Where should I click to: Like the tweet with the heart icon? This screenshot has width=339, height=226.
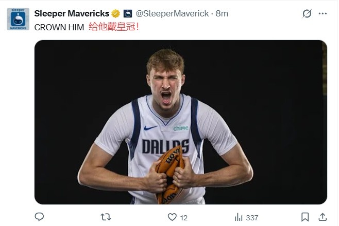coord(172,217)
